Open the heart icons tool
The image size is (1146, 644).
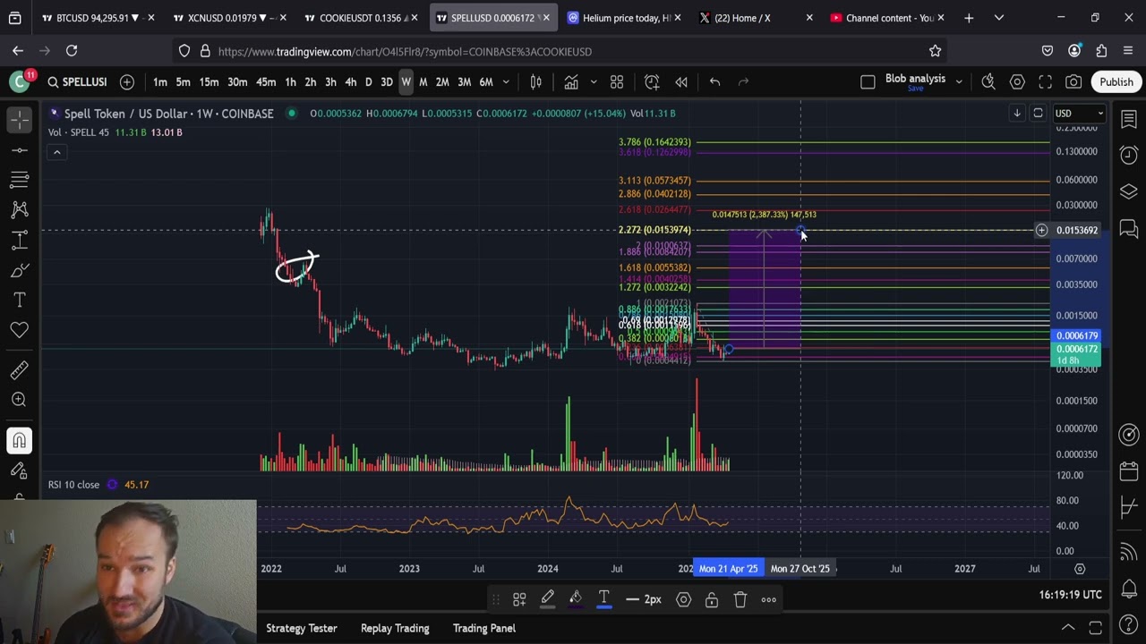[19, 330]
